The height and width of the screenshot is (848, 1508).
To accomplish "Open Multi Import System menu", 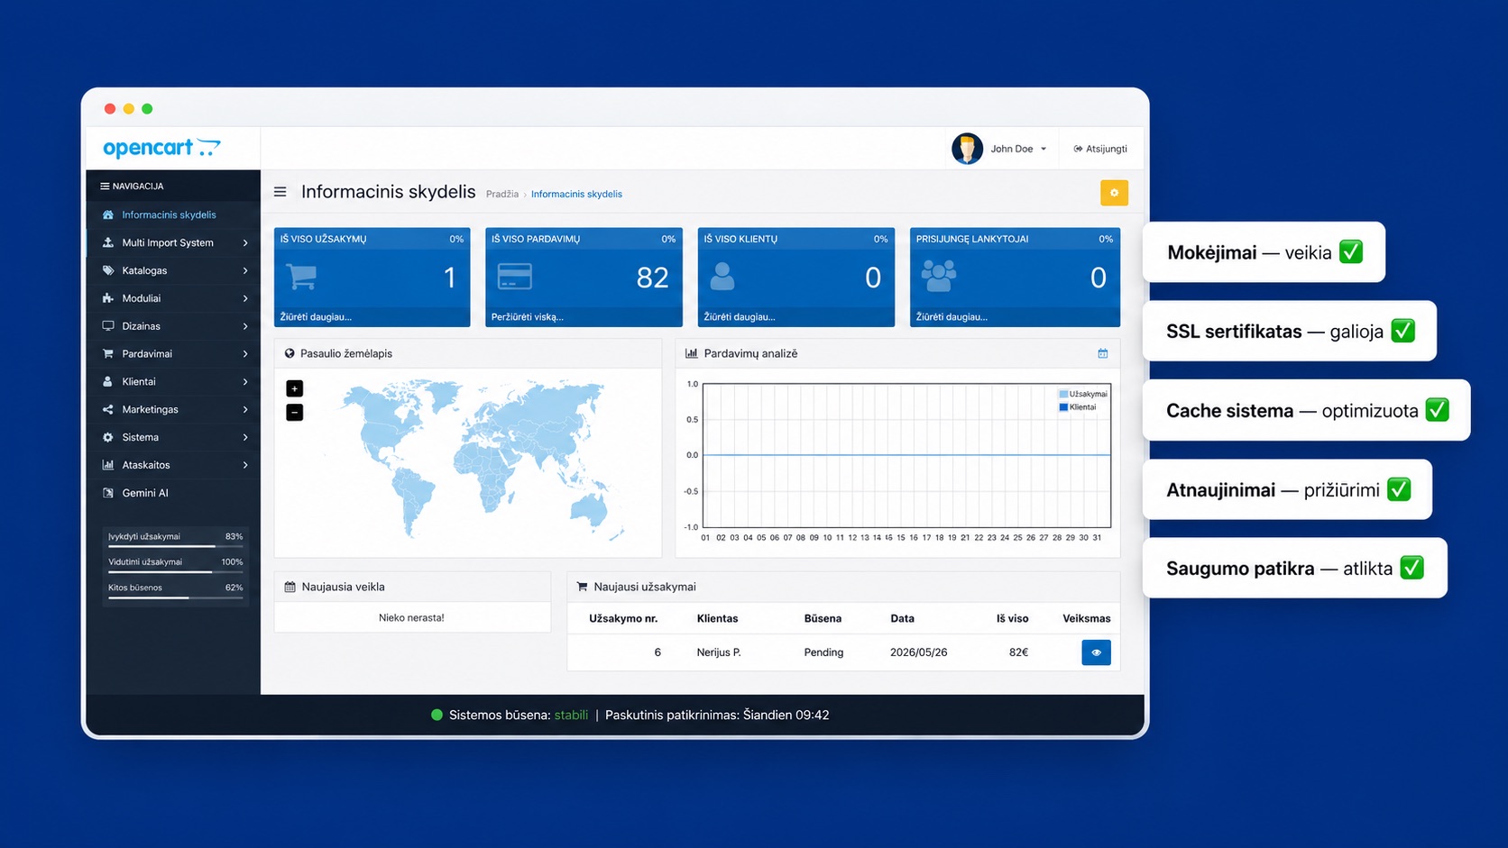I will point(174,242).
